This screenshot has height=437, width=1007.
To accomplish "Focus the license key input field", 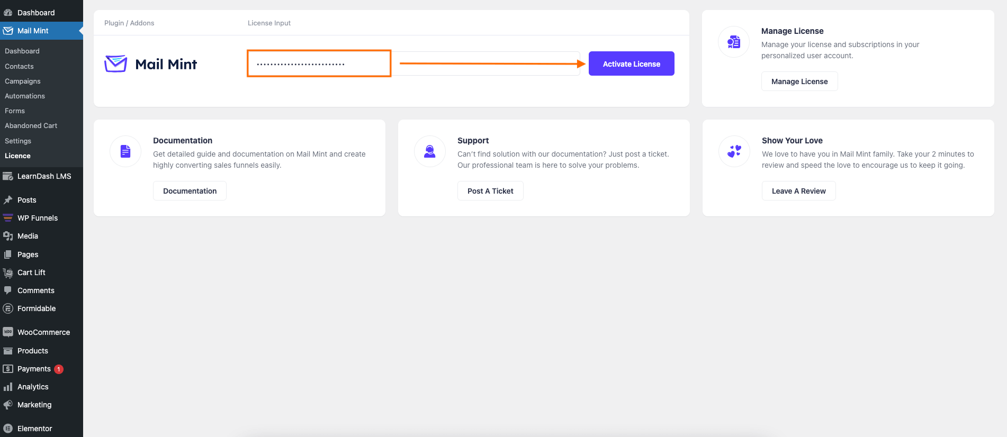I will coord(414,63).
